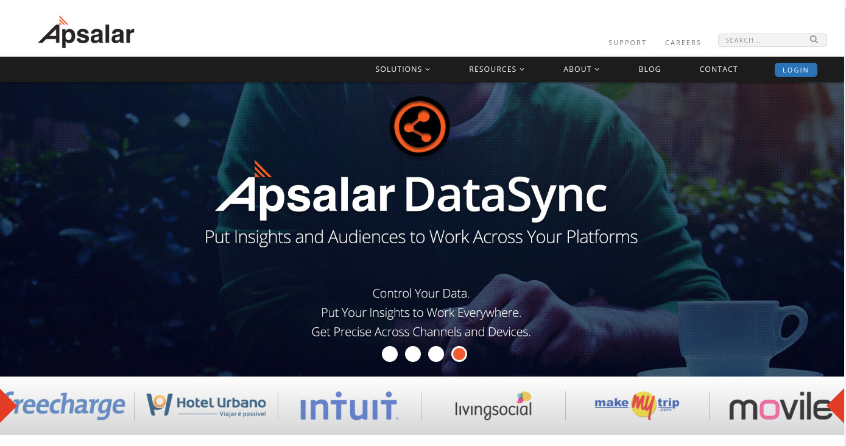Select the first slide indicator dot

tap(390, 354)
